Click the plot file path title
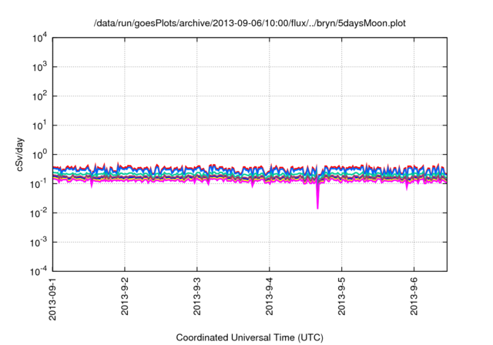The image size is (493, 345). coord(250,23)
